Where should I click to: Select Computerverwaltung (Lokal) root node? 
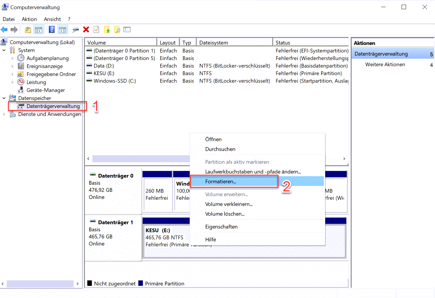coord(42,42)
